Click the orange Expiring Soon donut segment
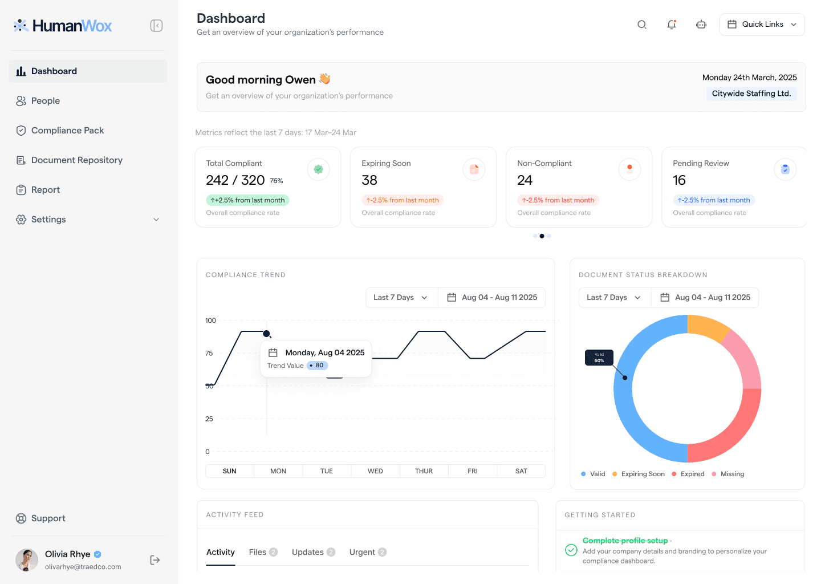This screenshot has width=821, height=584. click(708, 327)
